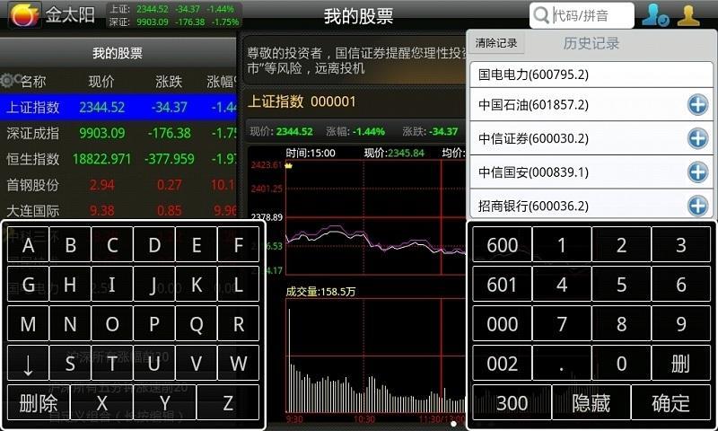This screenshot has height=431, width=718.
Task: Add 中信证券(600030.2) with plus icon
Action: [x=697, y=138]
